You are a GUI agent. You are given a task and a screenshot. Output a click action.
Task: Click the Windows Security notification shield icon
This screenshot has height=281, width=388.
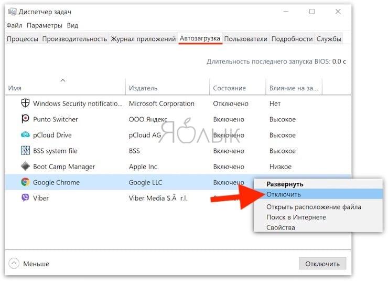click(x=25, y=103)
